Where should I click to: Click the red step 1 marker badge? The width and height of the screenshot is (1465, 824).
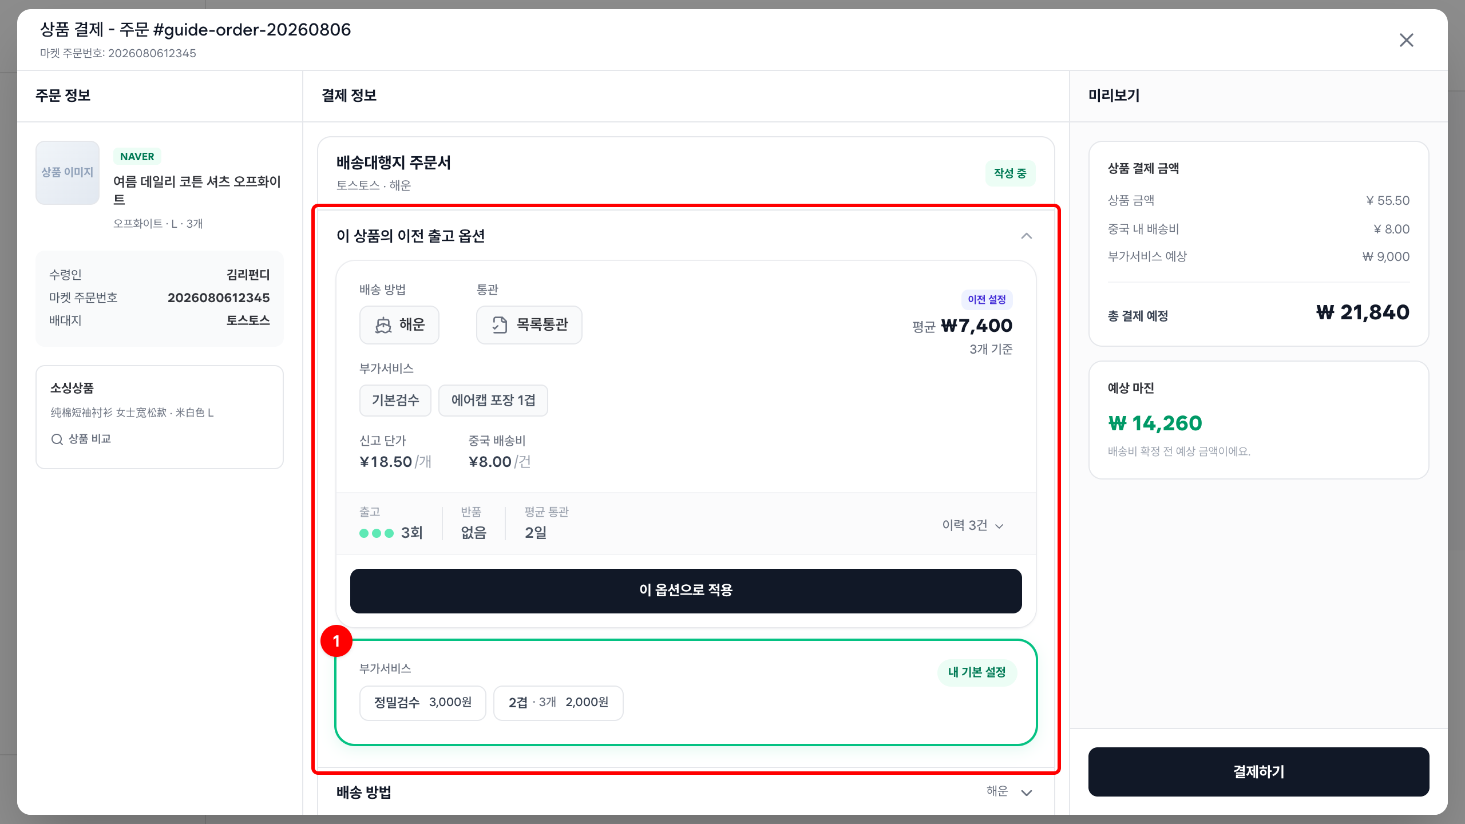(336, 641)
